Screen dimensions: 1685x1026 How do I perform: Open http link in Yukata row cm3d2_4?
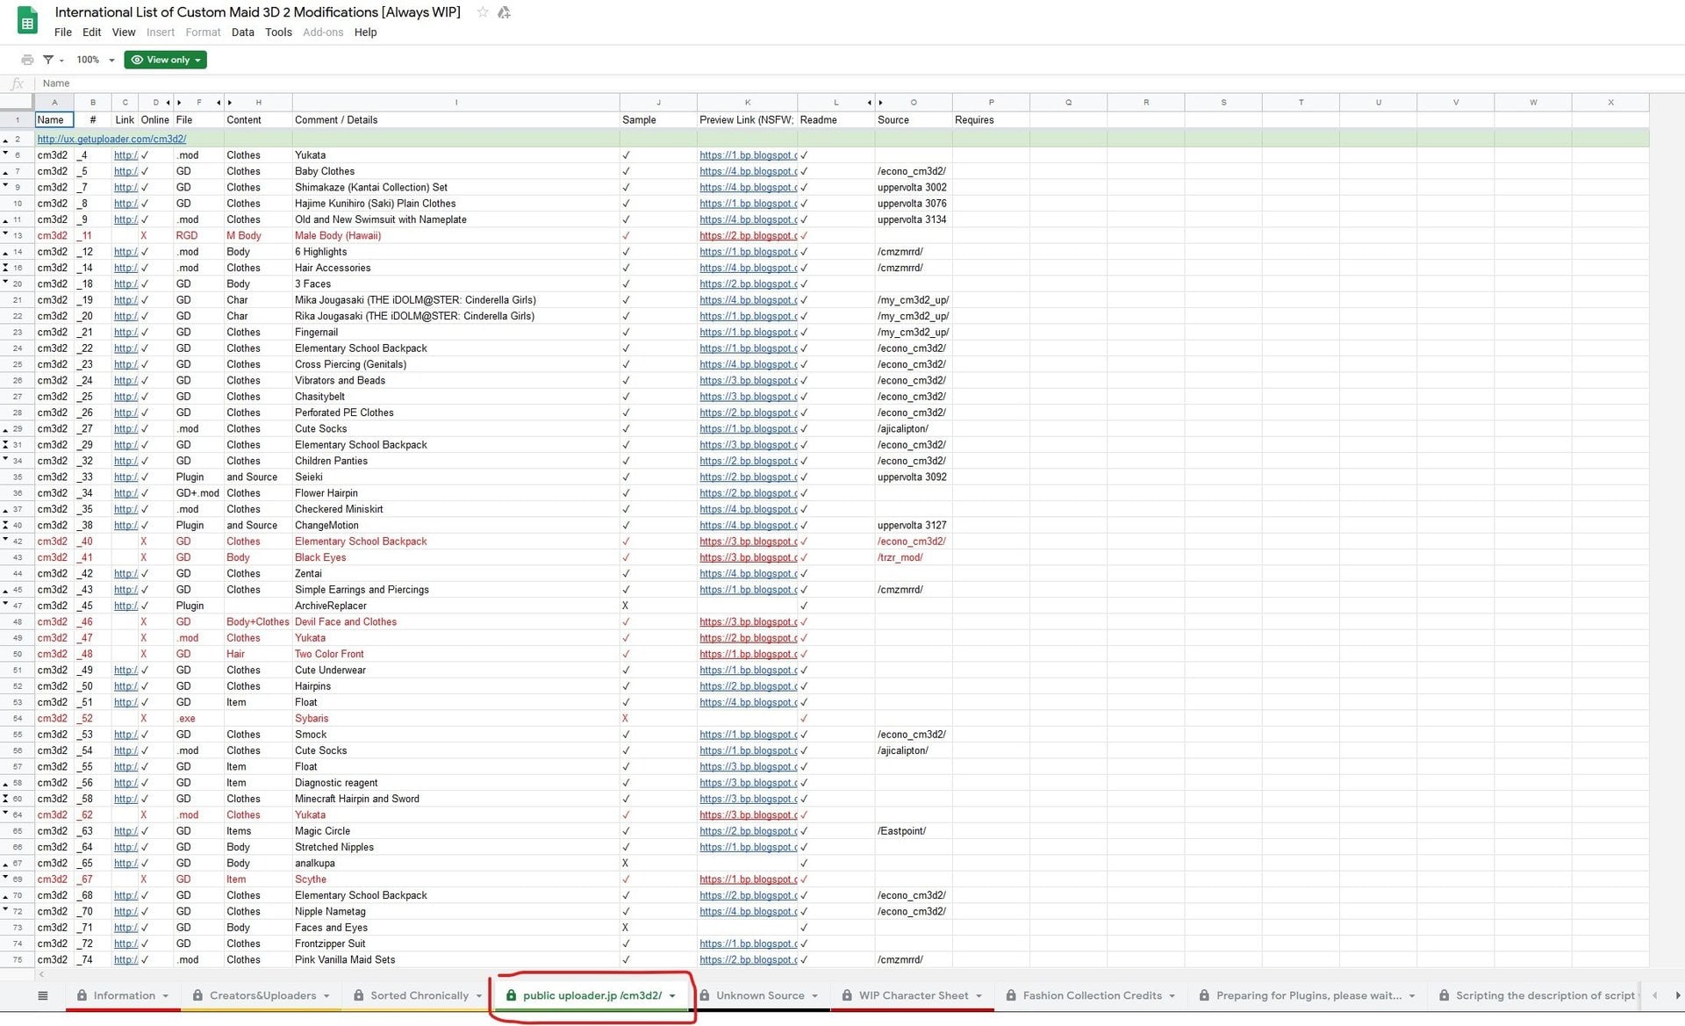[125, 155]
